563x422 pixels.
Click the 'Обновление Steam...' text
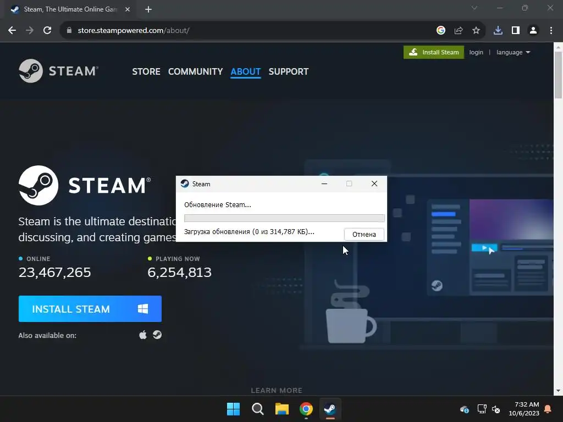pyautogui.click(x=218, y=205)
